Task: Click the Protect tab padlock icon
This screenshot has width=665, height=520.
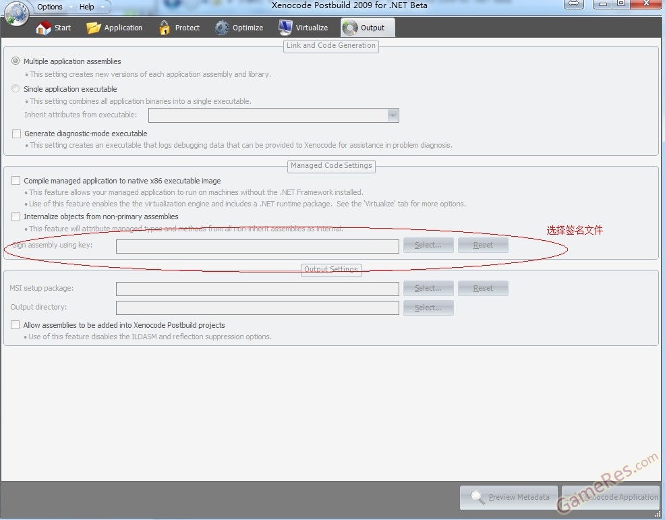Action: click(x=165, y=28)
